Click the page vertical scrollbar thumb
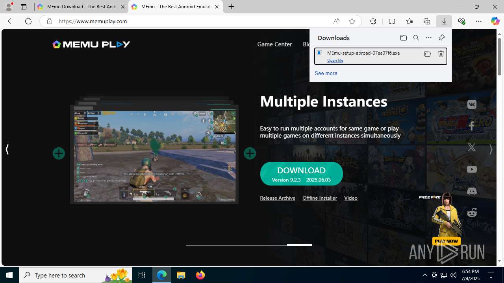 click(x=499, y=57)
